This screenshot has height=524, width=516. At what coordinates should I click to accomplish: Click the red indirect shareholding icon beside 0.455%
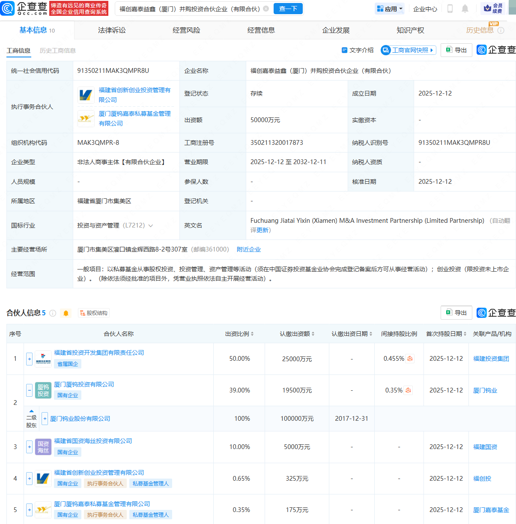point(410,359)
